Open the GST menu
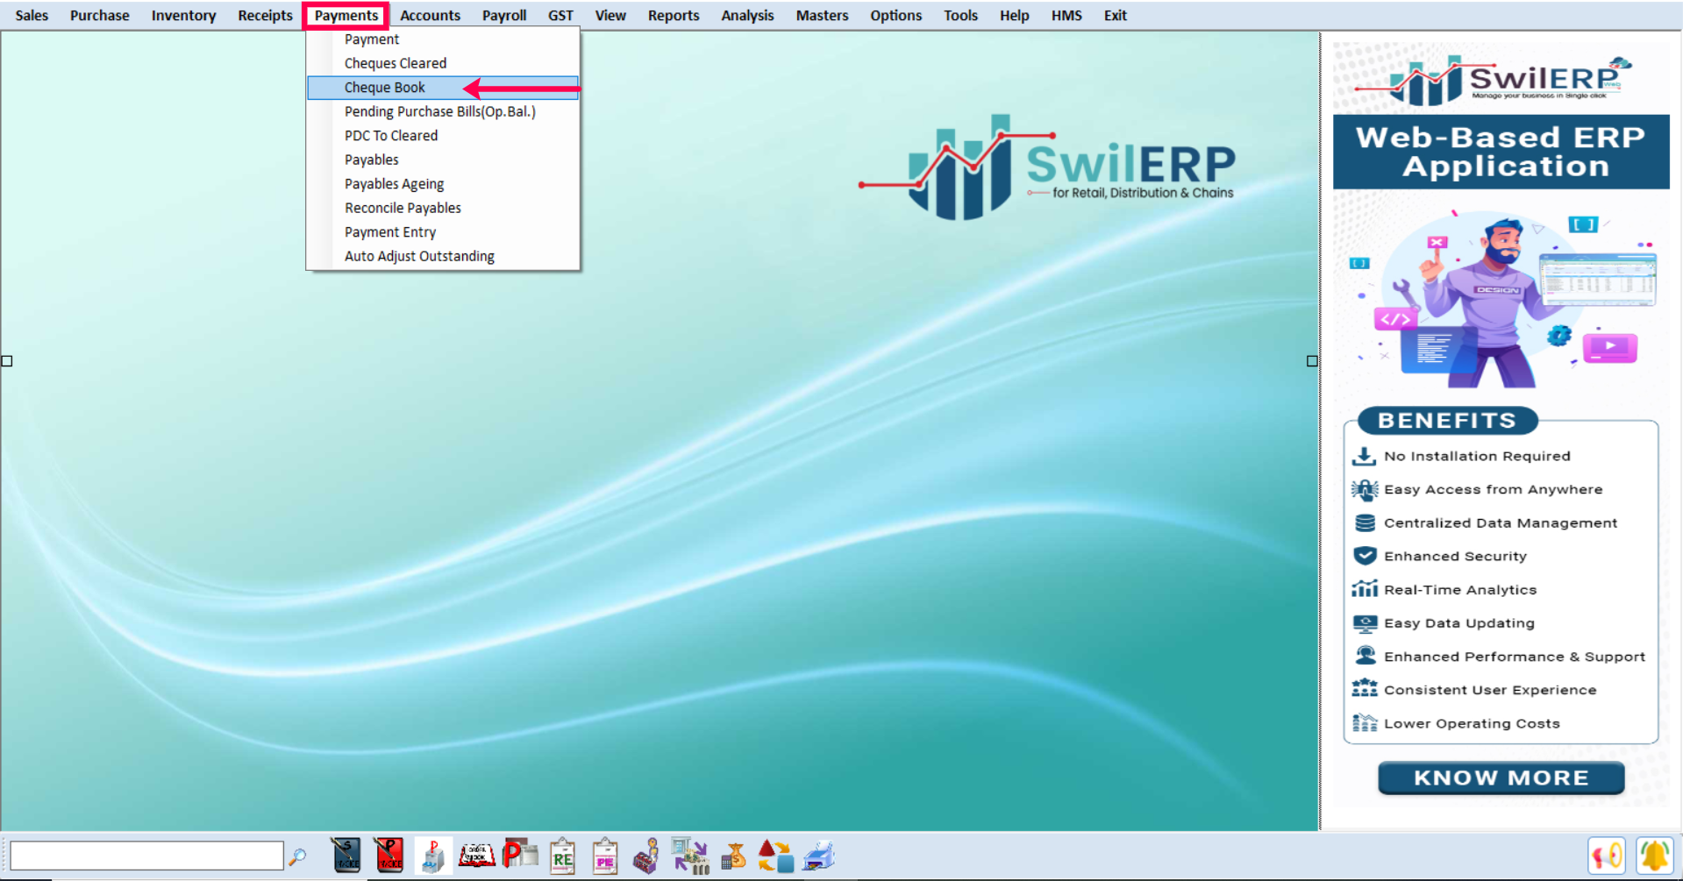Image resolution: width=1683 pixels, height=881 pixels. point(560,15)
